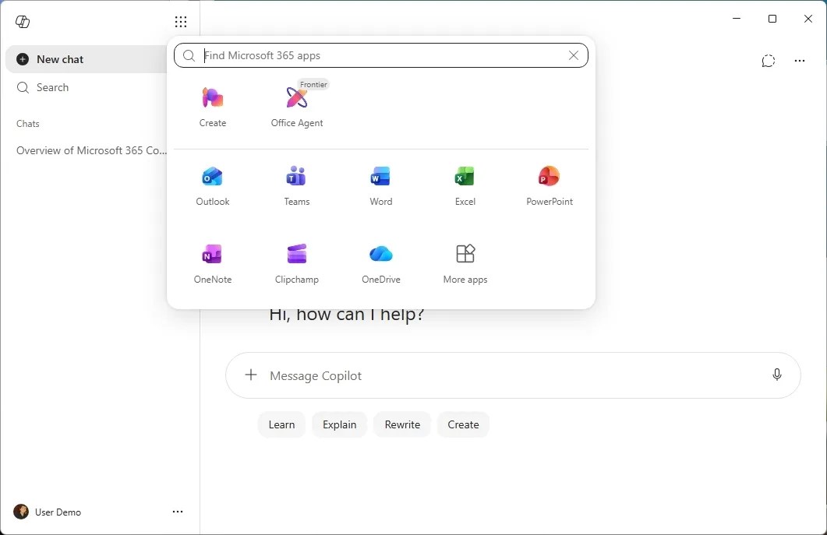This screenshot has width=827, height=535.
Task: Open the Create app
Action: click(x=213, y=107)
